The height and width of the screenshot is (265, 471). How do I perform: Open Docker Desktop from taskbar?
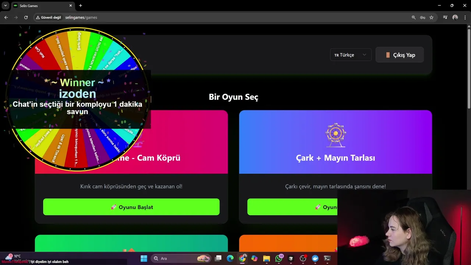[x=315, y=258]
